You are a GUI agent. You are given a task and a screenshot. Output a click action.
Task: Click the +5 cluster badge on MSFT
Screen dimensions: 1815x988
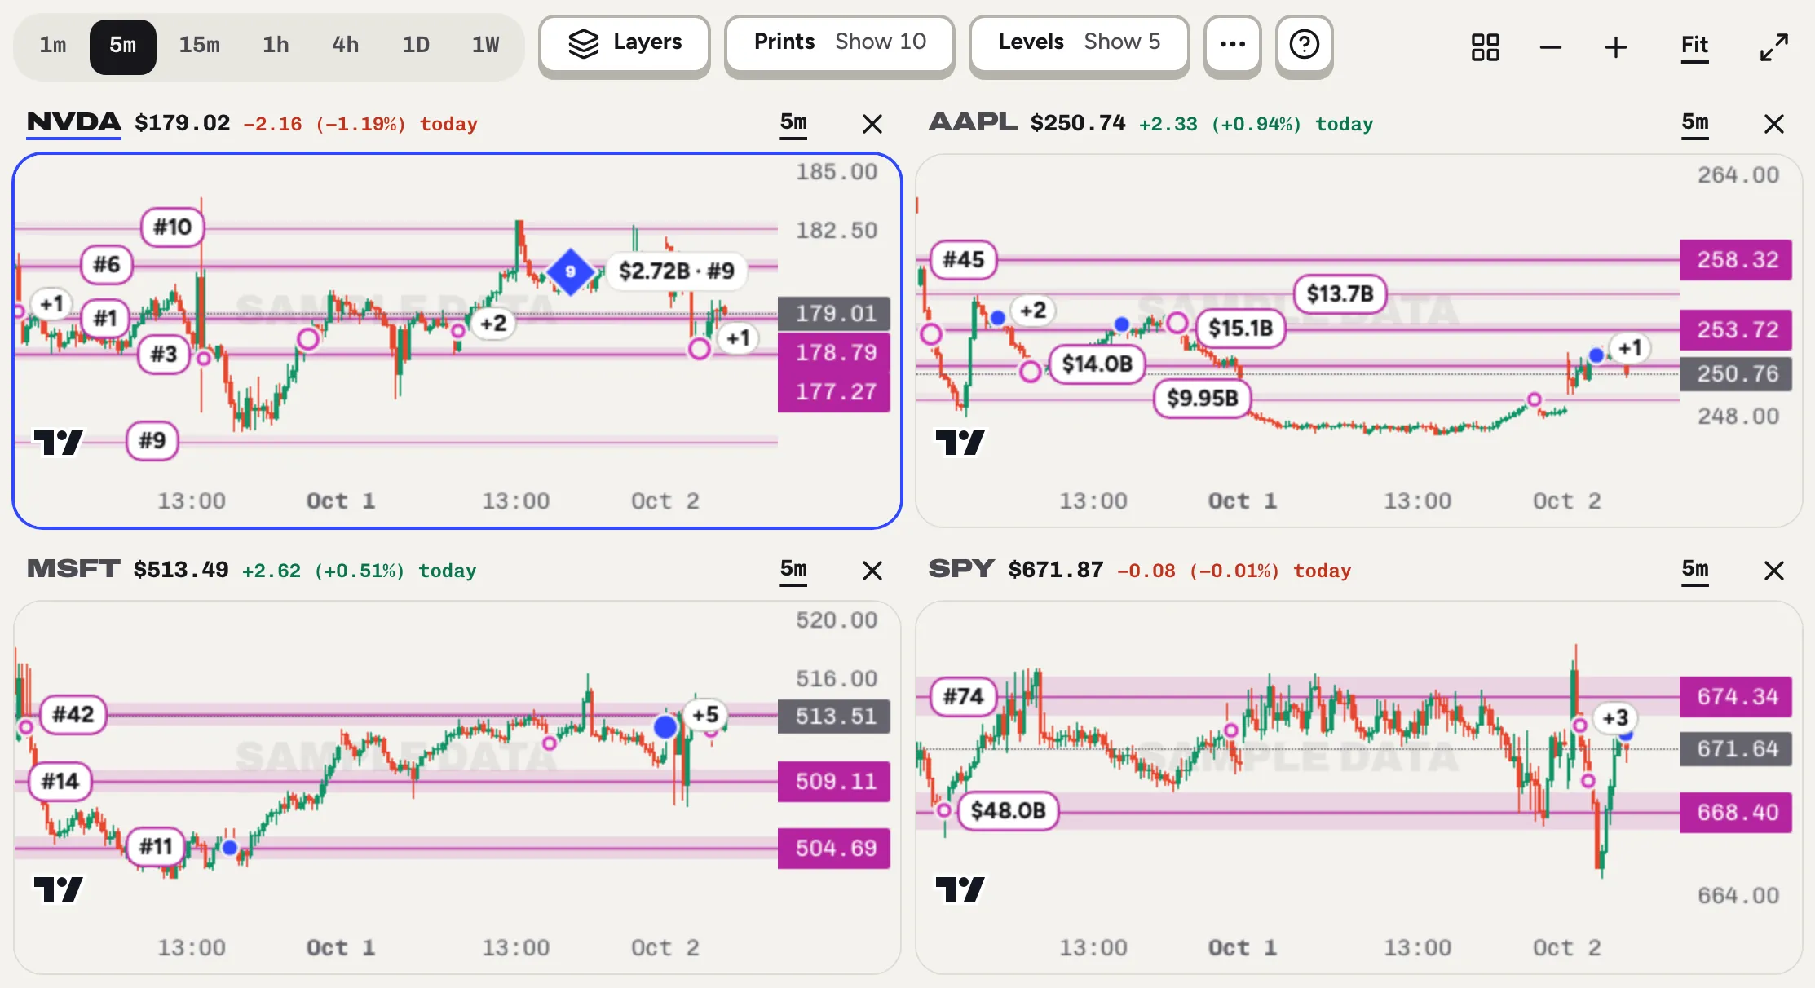[x=705, y=715]
